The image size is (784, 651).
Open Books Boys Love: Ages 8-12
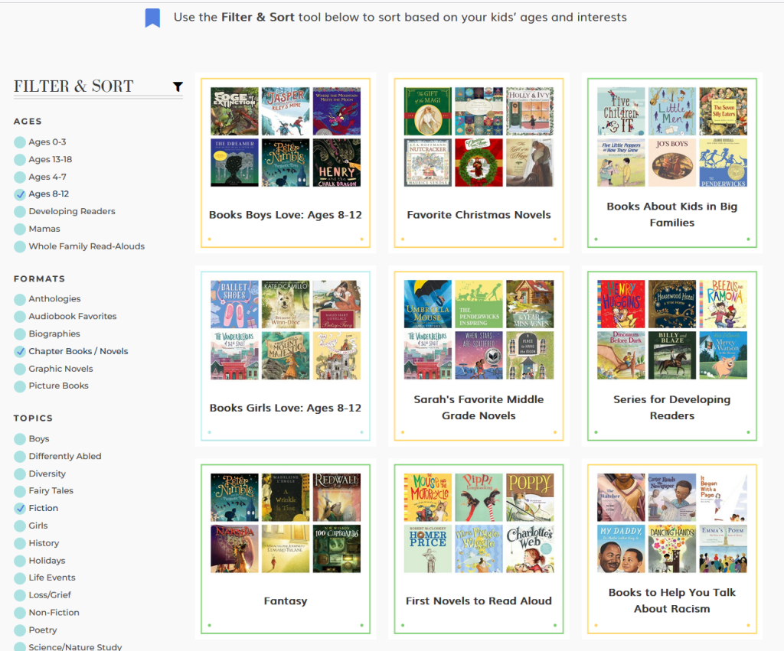coord(285,215)
